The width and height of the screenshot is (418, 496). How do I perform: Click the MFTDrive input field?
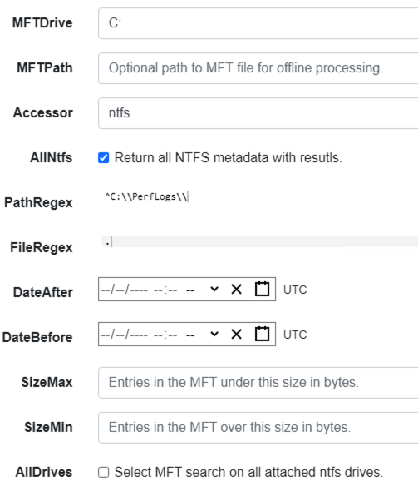click(258, 23)
